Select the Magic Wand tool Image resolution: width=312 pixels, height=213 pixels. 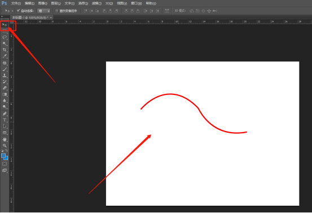[x=5, y=44]
